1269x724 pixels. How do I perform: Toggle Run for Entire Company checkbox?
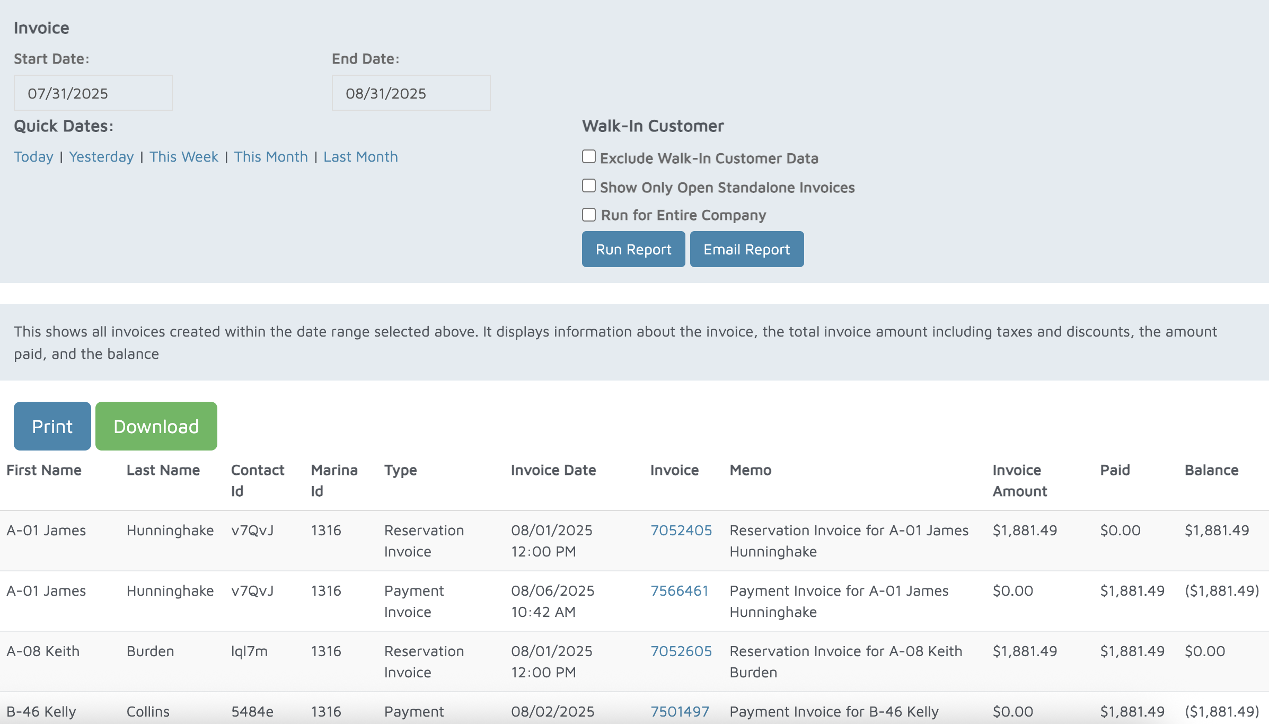pyautogui.click(x=588, y=215)
